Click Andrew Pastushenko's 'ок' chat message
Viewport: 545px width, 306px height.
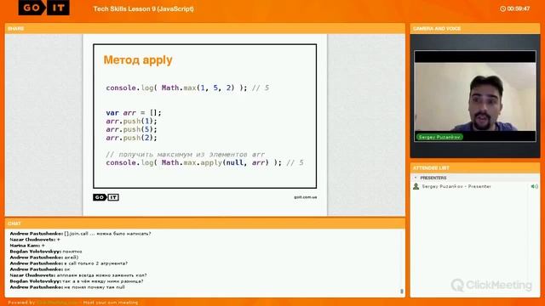pyautogui.click(x=40, y=269)
